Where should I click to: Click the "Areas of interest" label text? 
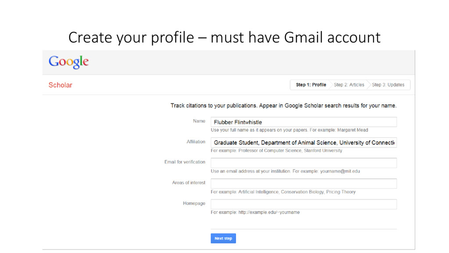tap(189, 183)
